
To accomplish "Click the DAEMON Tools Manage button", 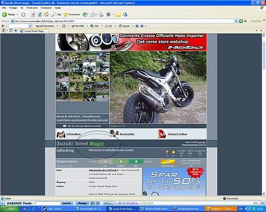I will [82, 203].
